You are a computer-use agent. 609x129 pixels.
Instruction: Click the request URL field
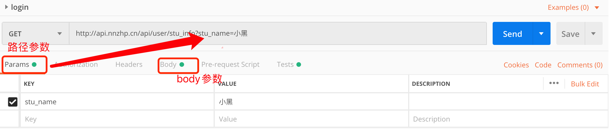click(318, 34)
